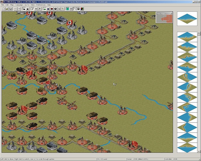The height and width of the screenshot is (161, 201).
Task: Toggle the hex grid display icon
Action: [71, 9]
